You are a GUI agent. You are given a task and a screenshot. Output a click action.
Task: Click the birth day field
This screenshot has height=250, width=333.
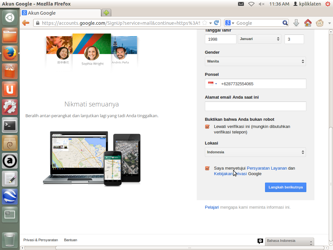(x=294, y=39)
